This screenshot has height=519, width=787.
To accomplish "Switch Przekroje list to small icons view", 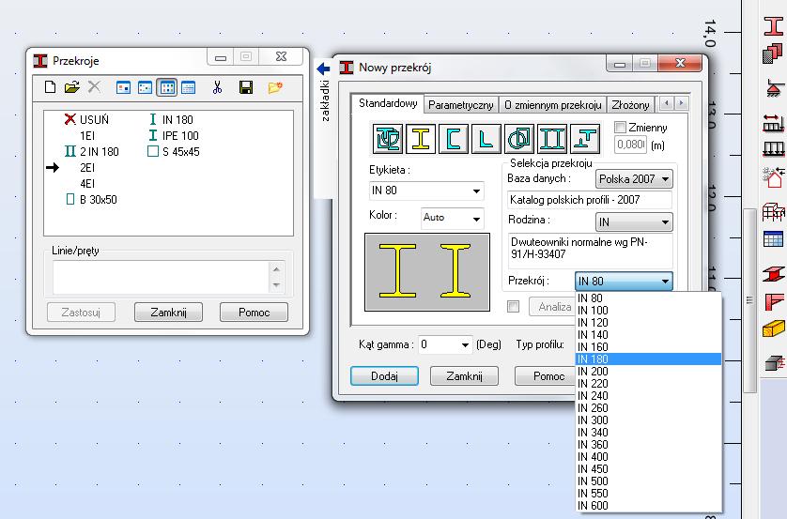I will pyautogui.click(x=145, y=88).
